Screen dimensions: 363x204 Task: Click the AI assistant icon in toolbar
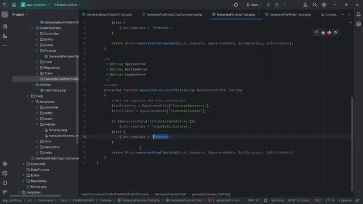[236, 5]
